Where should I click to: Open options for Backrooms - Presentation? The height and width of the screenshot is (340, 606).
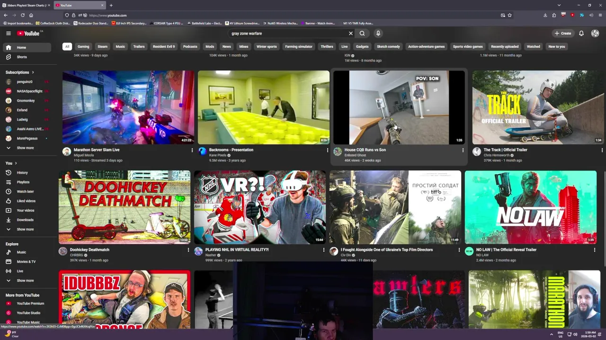(327, 150)
